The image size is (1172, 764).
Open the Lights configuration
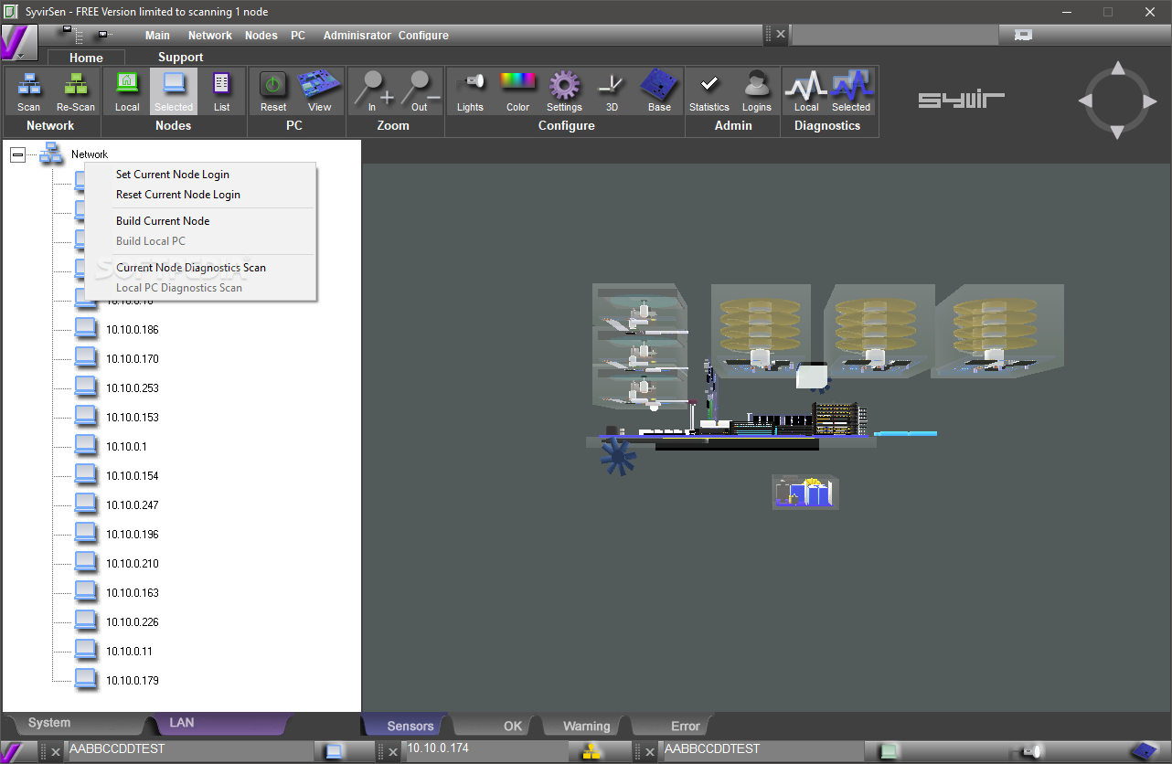(x=470, y=91)
